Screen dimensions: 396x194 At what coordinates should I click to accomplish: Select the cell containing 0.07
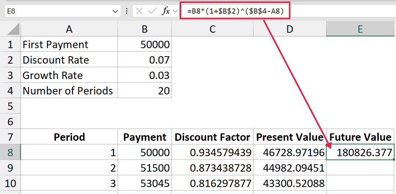coord(144,60)
